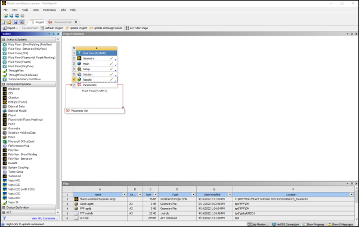Open the Jobs menu

coord(63,10)
